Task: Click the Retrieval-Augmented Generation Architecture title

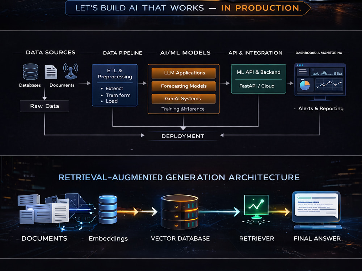Action: click(x=179, y=177)
